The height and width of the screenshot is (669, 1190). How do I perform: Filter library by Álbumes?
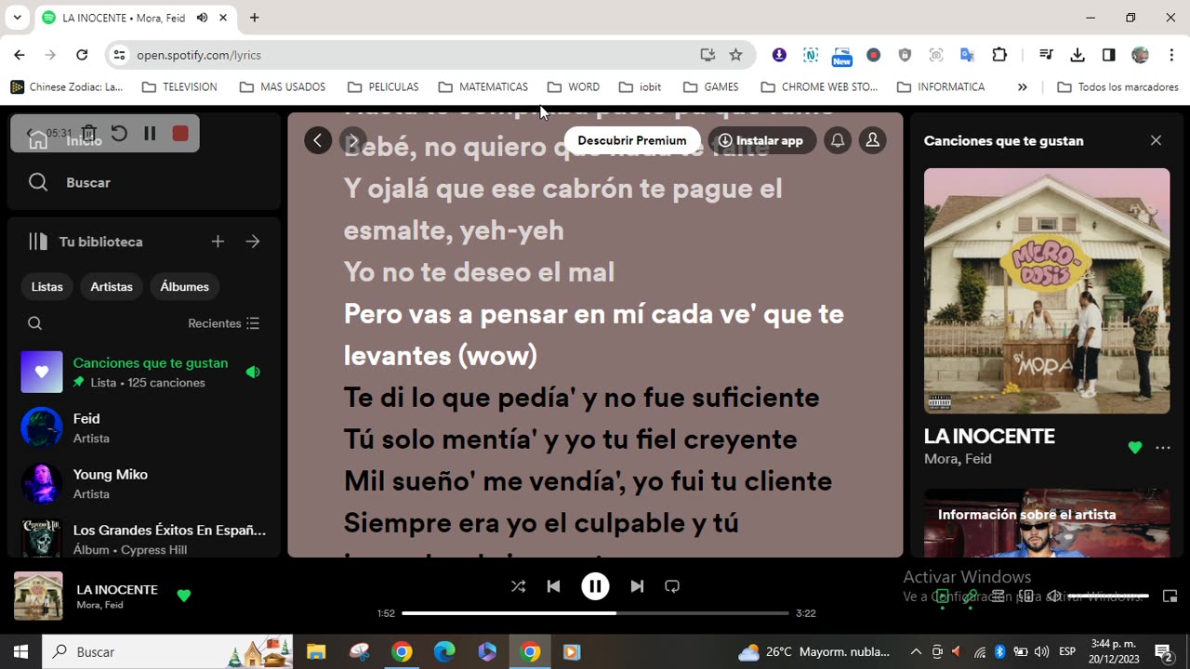[184, 286]
